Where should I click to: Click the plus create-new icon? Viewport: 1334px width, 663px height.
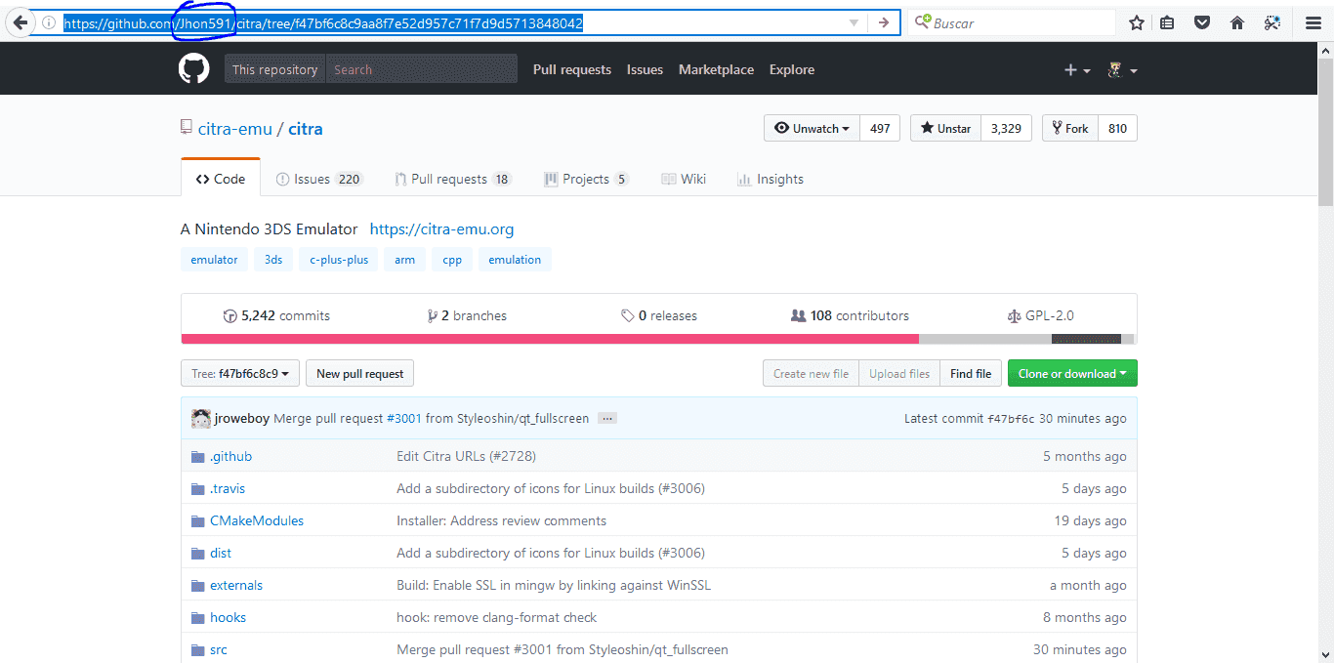[x=1077, y=69]
